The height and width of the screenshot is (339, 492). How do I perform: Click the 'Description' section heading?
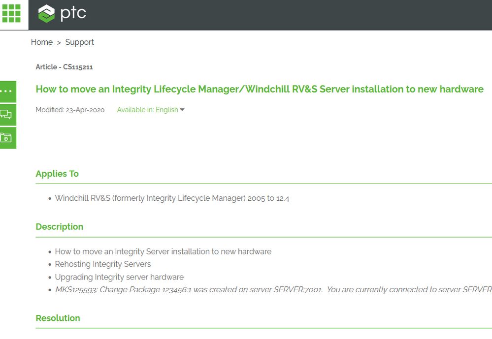click(x=59, y=227)
